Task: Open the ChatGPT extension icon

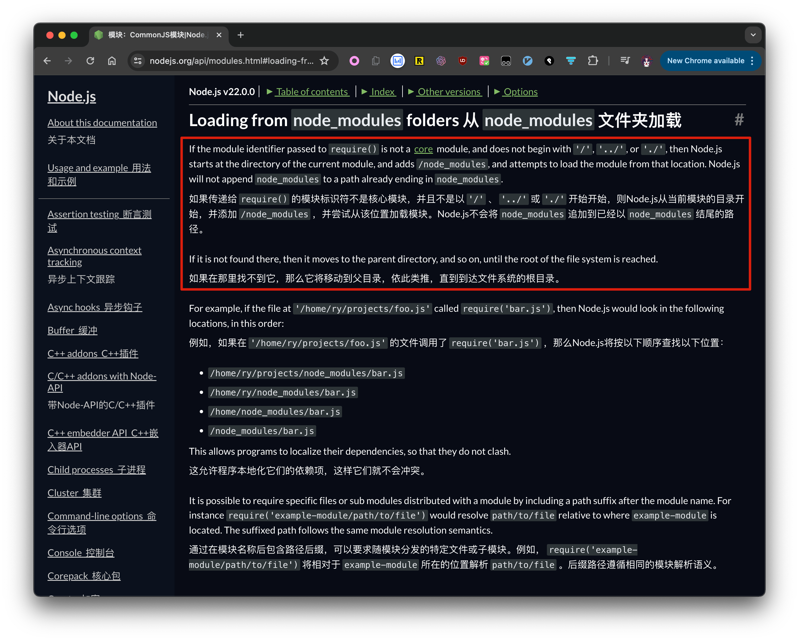Action: click(441, 61)
